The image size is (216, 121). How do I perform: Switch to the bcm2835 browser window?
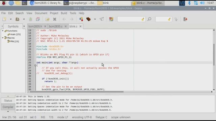point(46,3)
